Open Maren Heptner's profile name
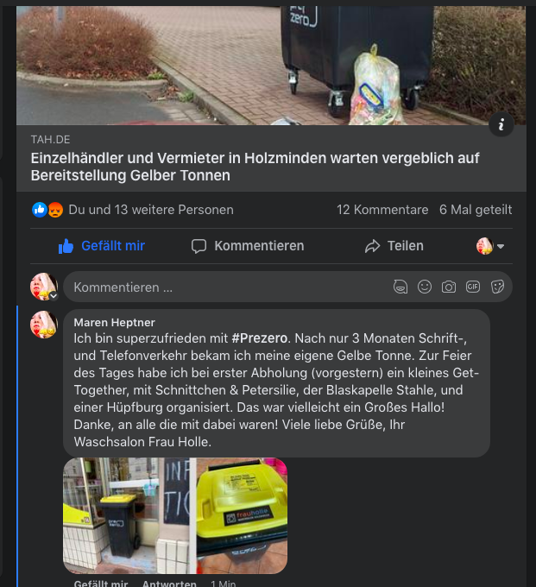Image resolution: width=536 pixels, height=587 pixels. tap(114, 322)
